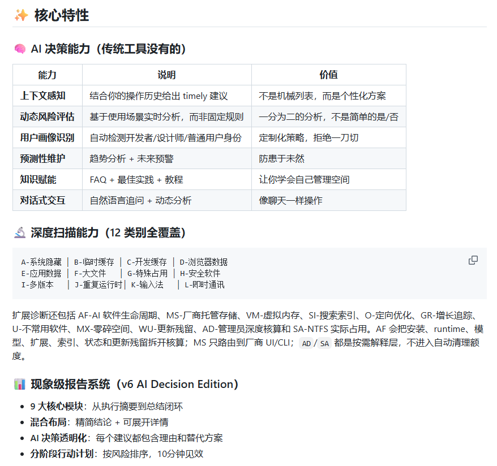Click the microscope emoji beside 深度扫描能力
Viewport: 497px width, 466px height.
pyautogui.click(x=20, y=232)
